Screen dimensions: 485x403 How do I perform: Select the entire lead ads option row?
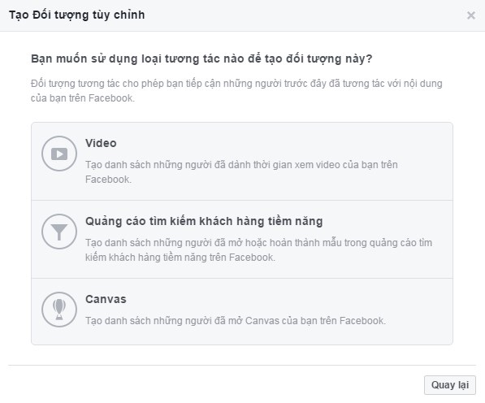pos(242,240)
